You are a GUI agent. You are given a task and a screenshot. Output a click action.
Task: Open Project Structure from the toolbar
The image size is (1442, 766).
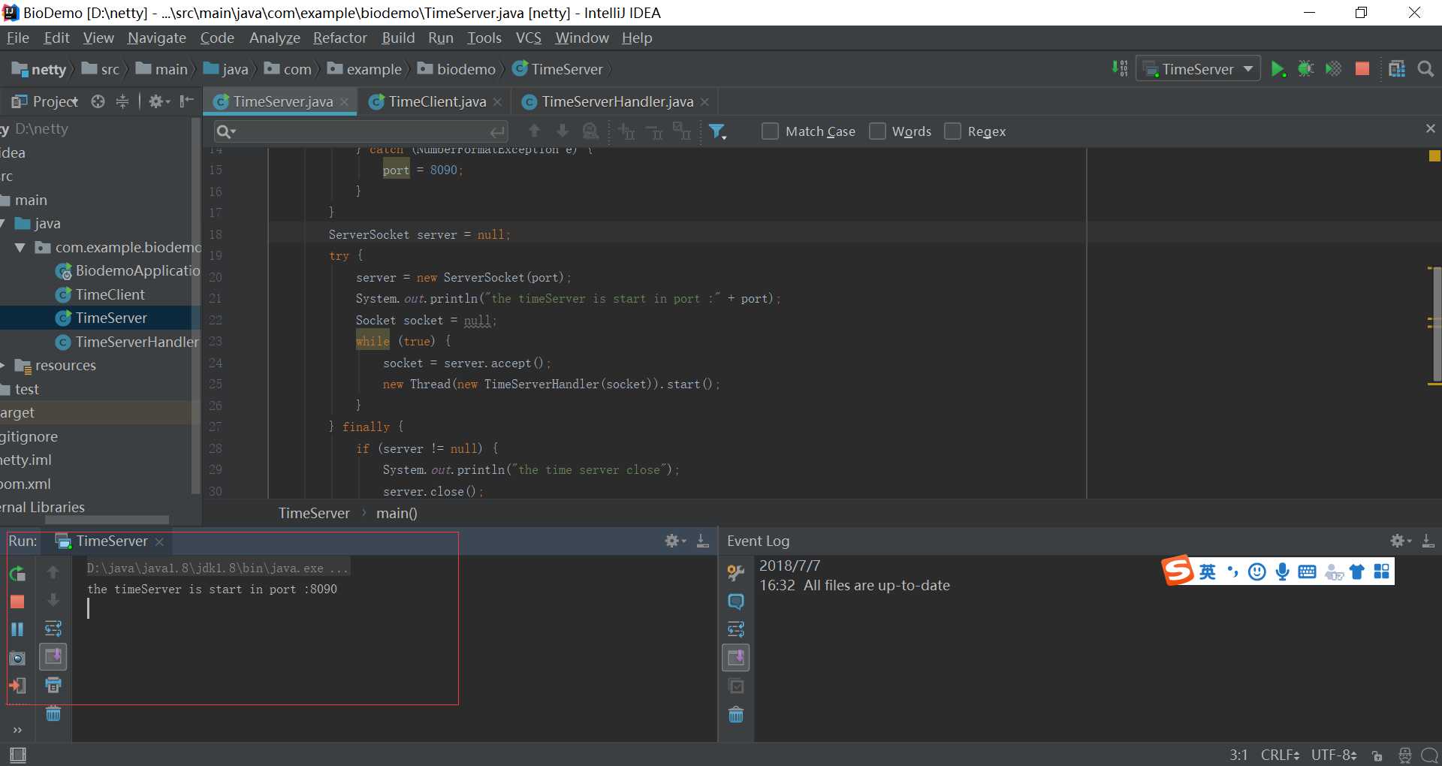click(1396, 69)
